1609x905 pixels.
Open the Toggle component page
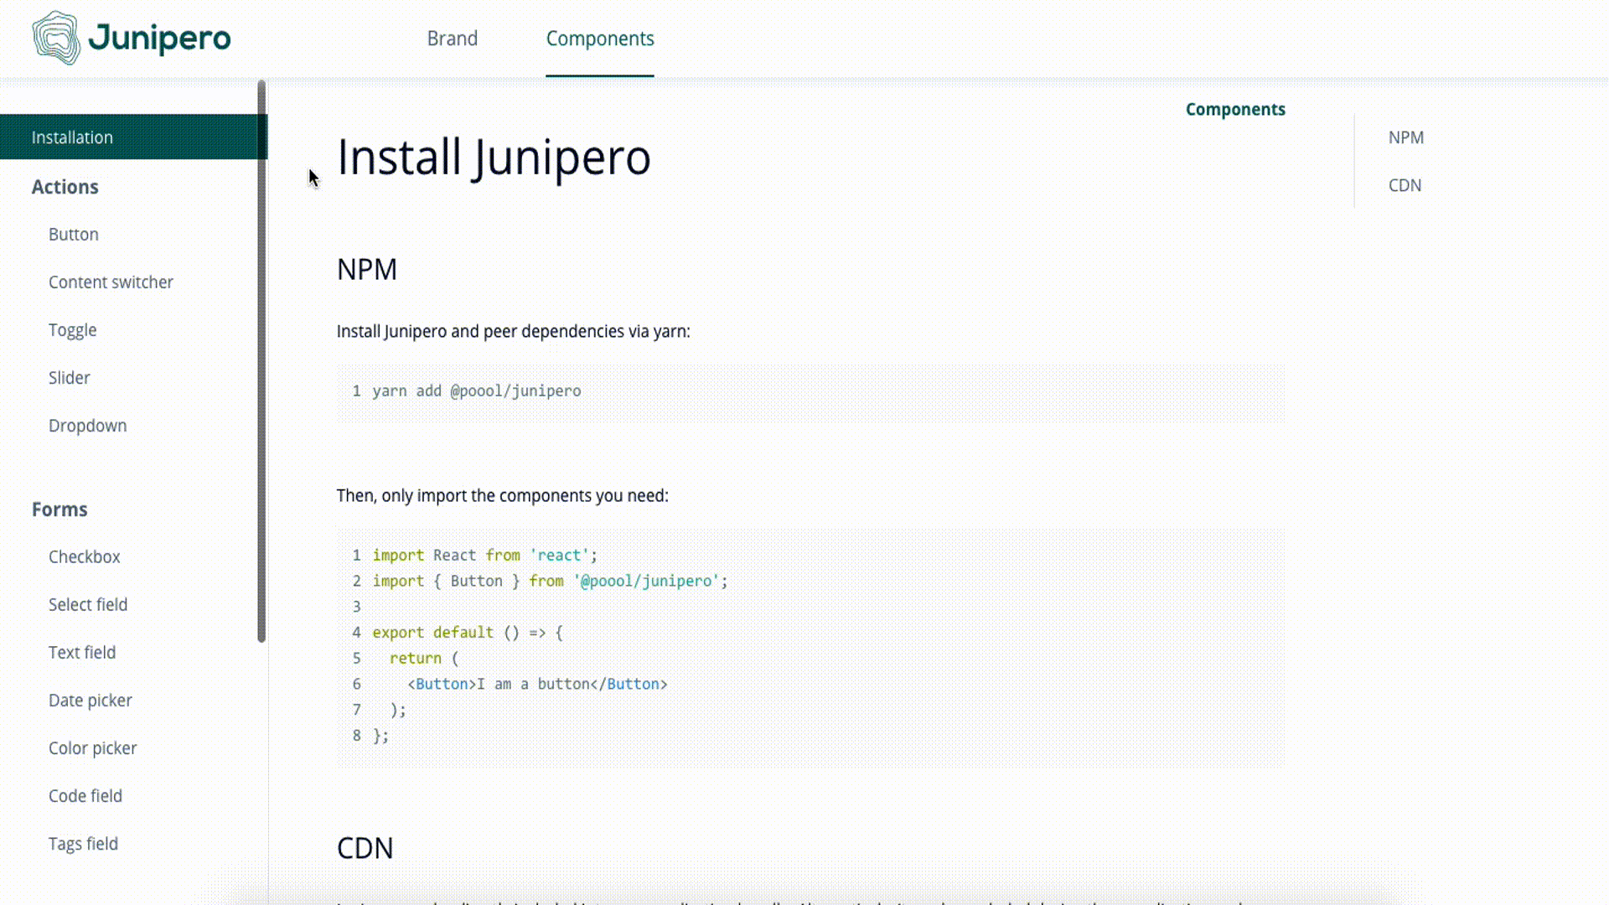pyautogui.click(x=73, y=330)
